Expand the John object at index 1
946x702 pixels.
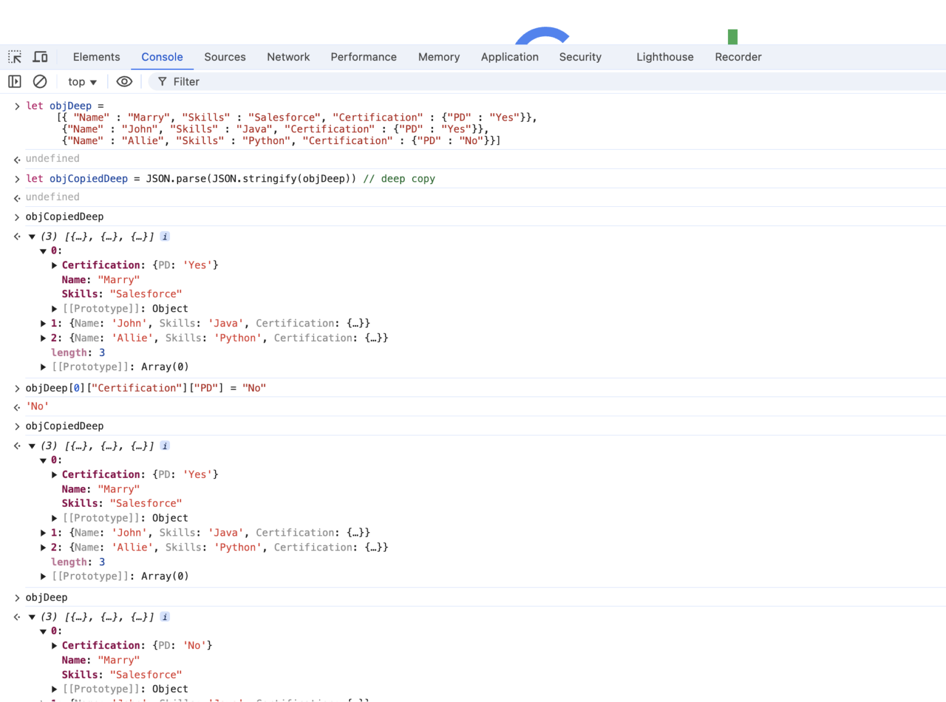point(43,323)
